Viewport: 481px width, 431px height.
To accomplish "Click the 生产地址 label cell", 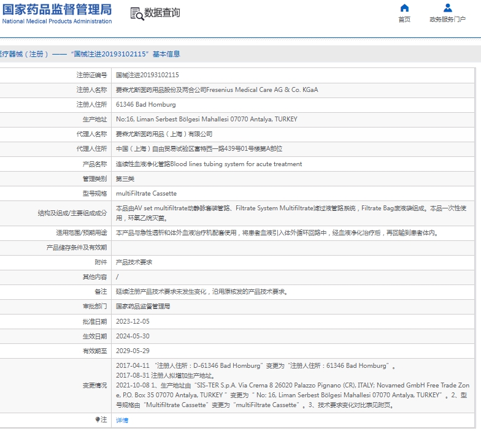I will 94,119.
